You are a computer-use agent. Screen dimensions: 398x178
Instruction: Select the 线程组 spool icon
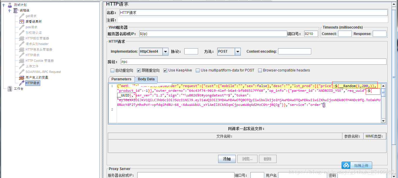tap(16, 10)
